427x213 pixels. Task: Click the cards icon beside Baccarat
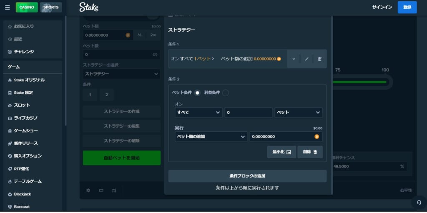pyautogui.click(x=10, y=207)
